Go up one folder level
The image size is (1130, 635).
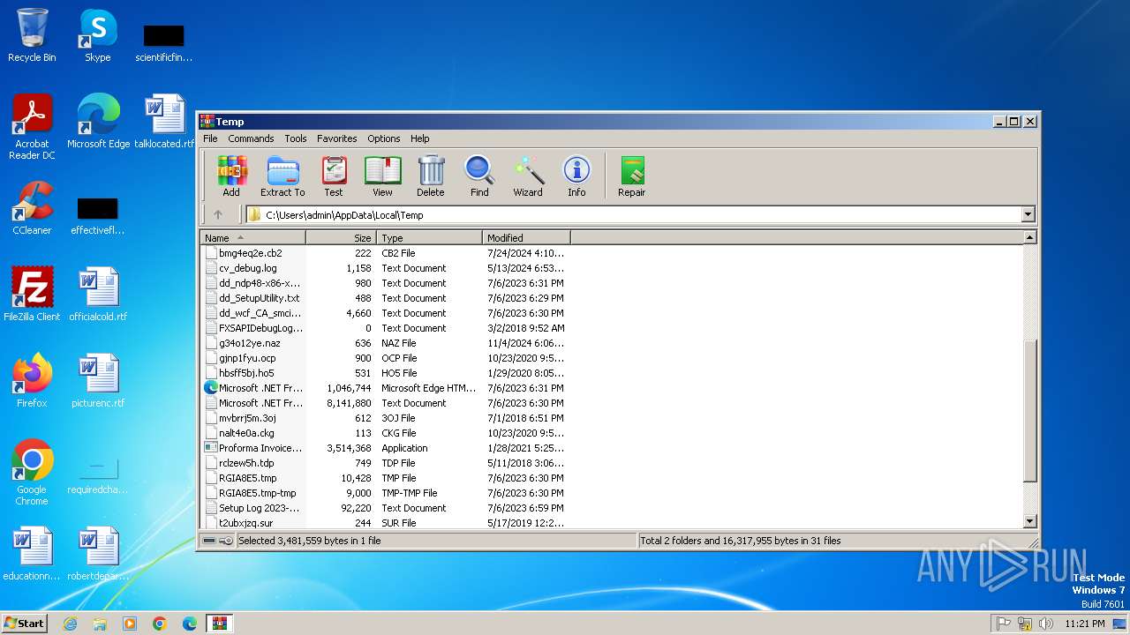pos(218,214)
